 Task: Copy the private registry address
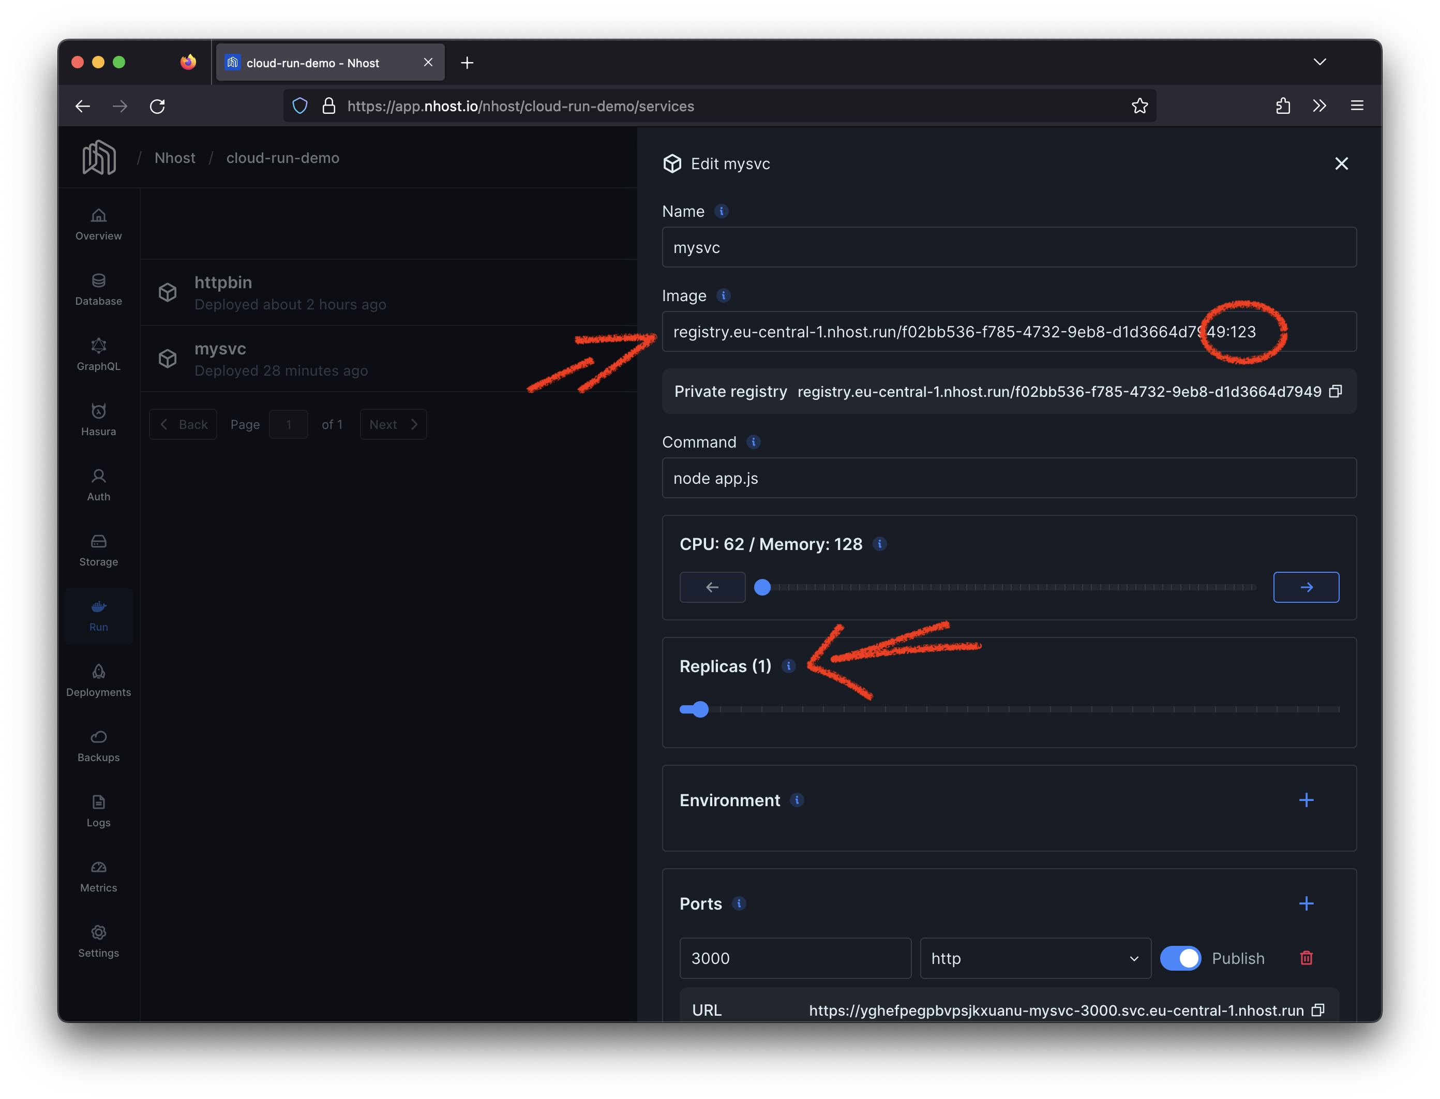point(1336,391)
